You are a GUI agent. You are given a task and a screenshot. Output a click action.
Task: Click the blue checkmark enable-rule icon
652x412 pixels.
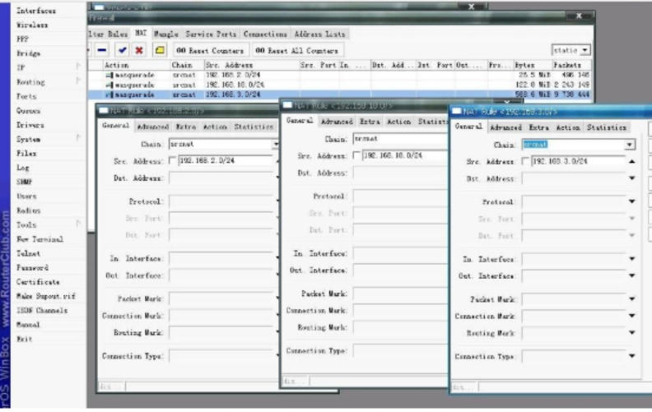click(x=122, y=50)
